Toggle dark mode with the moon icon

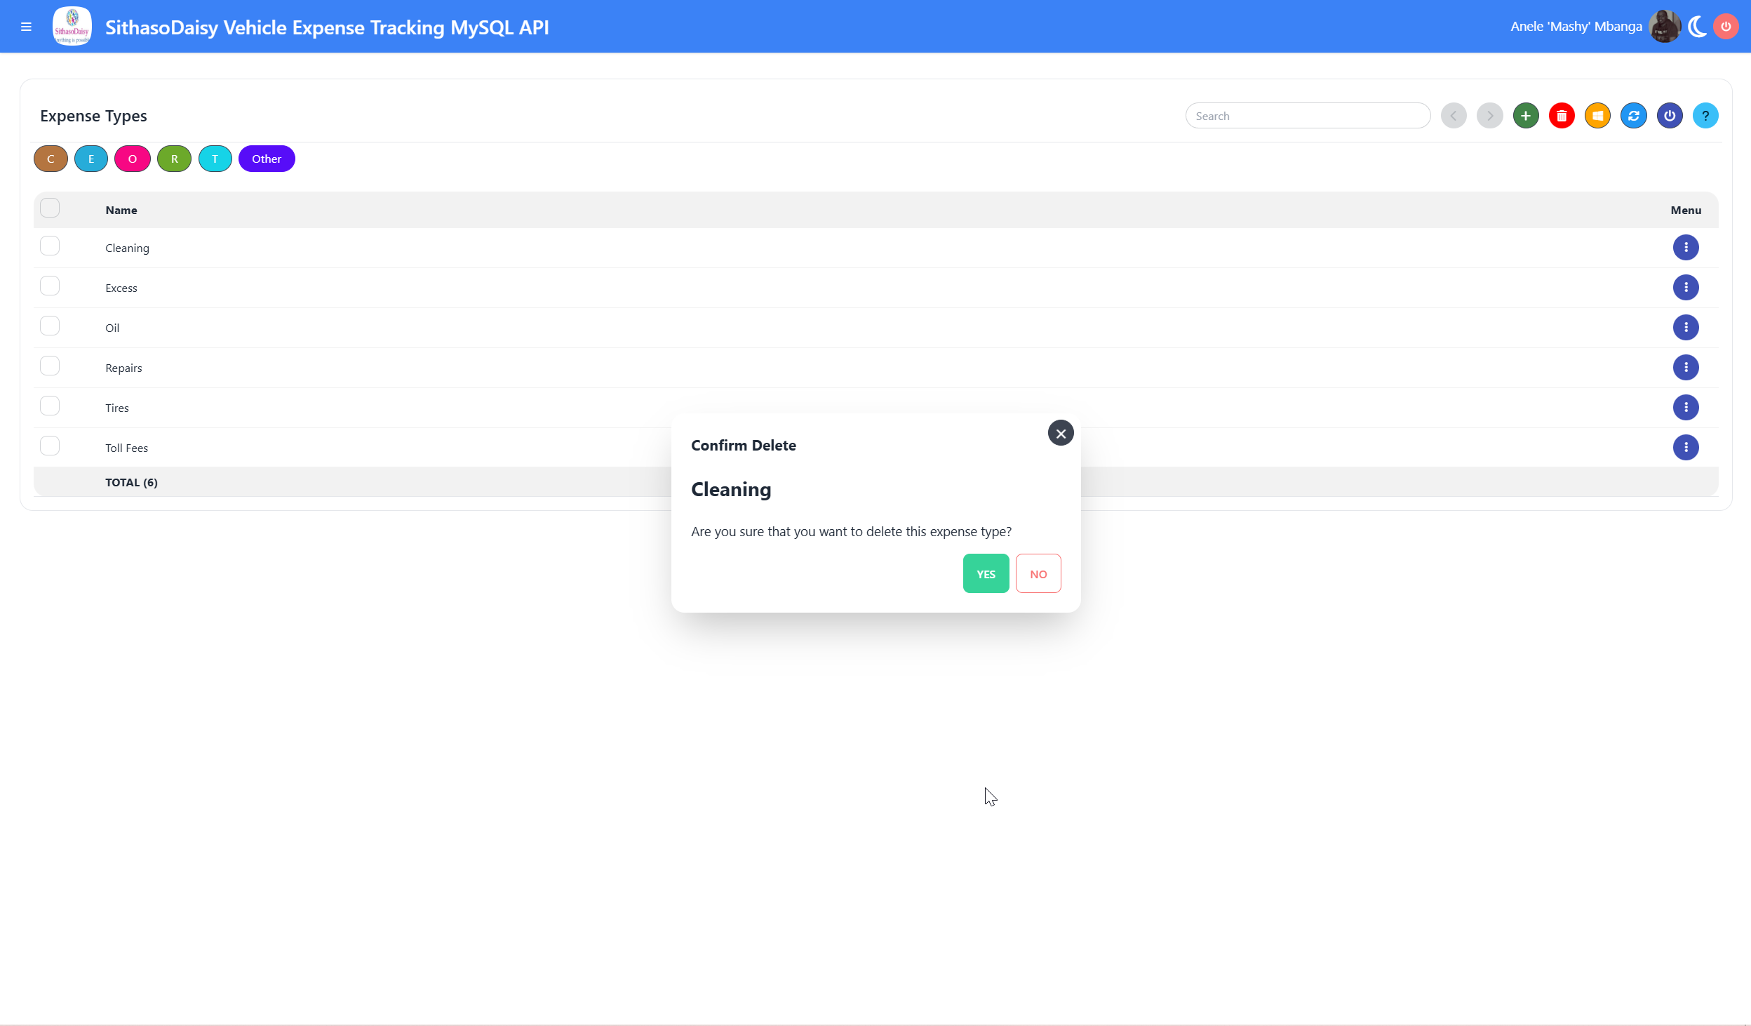coord(1698,27)
